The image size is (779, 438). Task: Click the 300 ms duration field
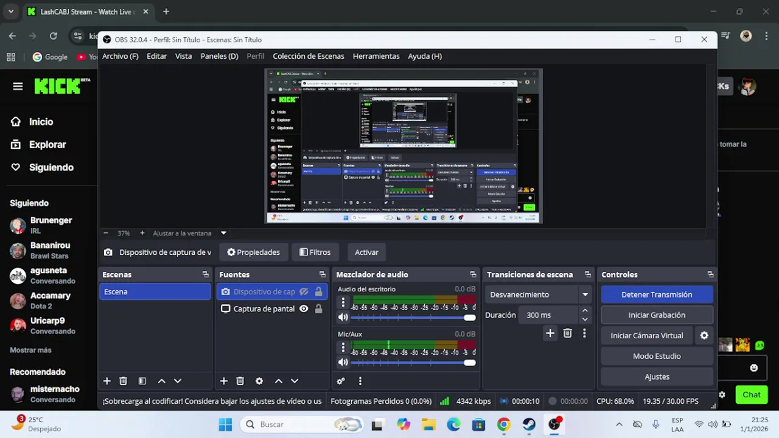point(548,315)
